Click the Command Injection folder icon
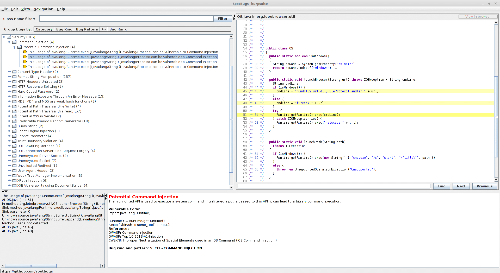Image resolution: width=500 pixels, height=273 pixels. (14, 42)
